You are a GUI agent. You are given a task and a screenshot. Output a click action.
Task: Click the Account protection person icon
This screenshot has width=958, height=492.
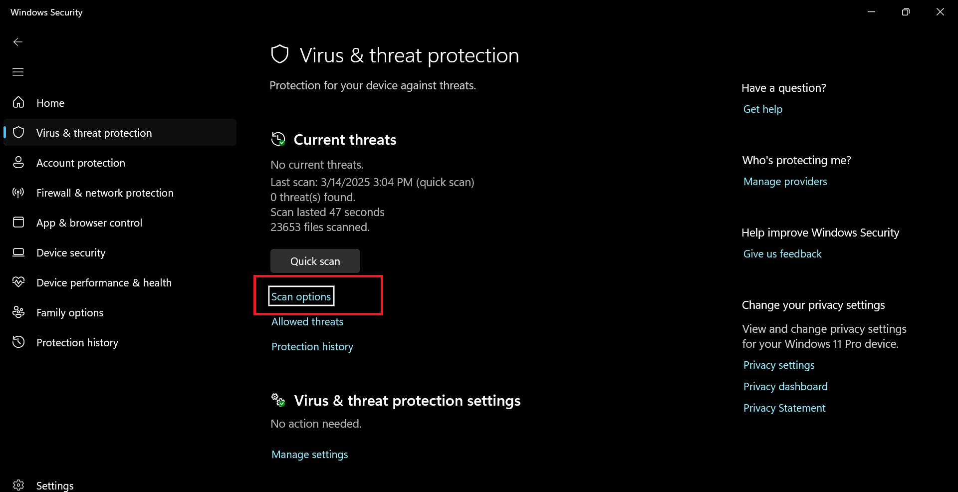18,163
